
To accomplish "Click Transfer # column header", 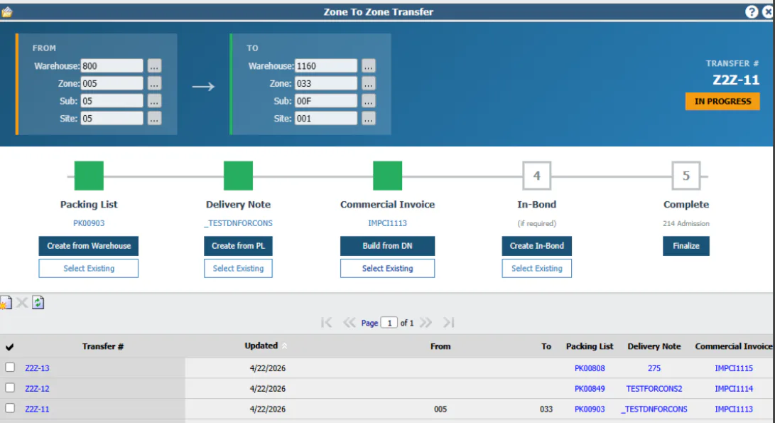I will [103, 346].
